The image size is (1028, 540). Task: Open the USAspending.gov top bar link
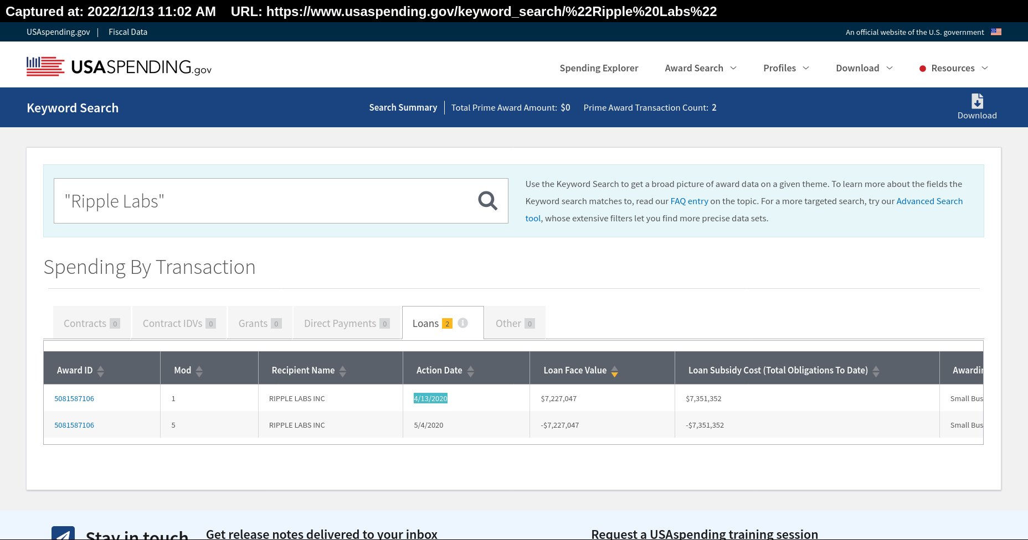pos(58,32)
